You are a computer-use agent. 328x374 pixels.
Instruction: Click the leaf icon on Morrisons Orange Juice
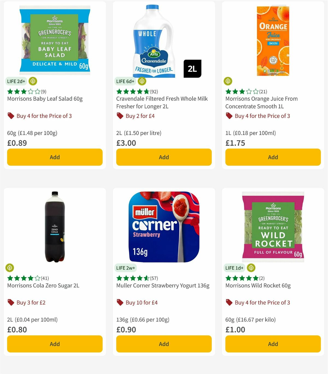[x=228, y=81]
